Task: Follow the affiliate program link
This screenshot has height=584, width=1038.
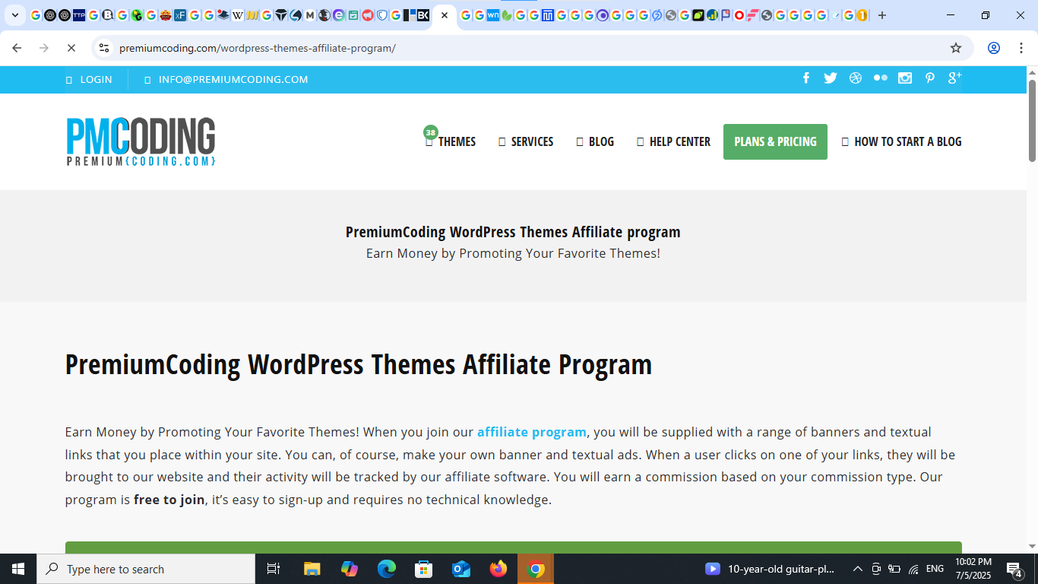Action: click(532, 432)
